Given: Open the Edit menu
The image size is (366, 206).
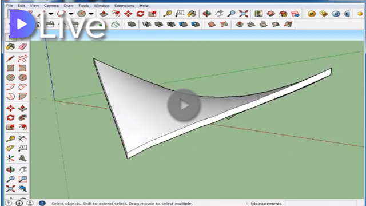Looking at the screenshot, I should click(x=21, y=6).
